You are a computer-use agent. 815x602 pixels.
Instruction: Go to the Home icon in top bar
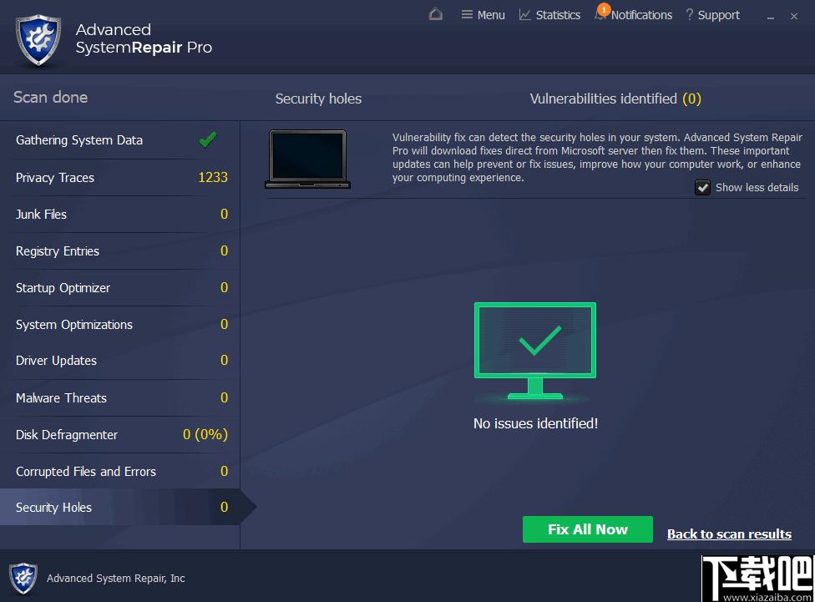pyautogui.click(x=436, y=14)
